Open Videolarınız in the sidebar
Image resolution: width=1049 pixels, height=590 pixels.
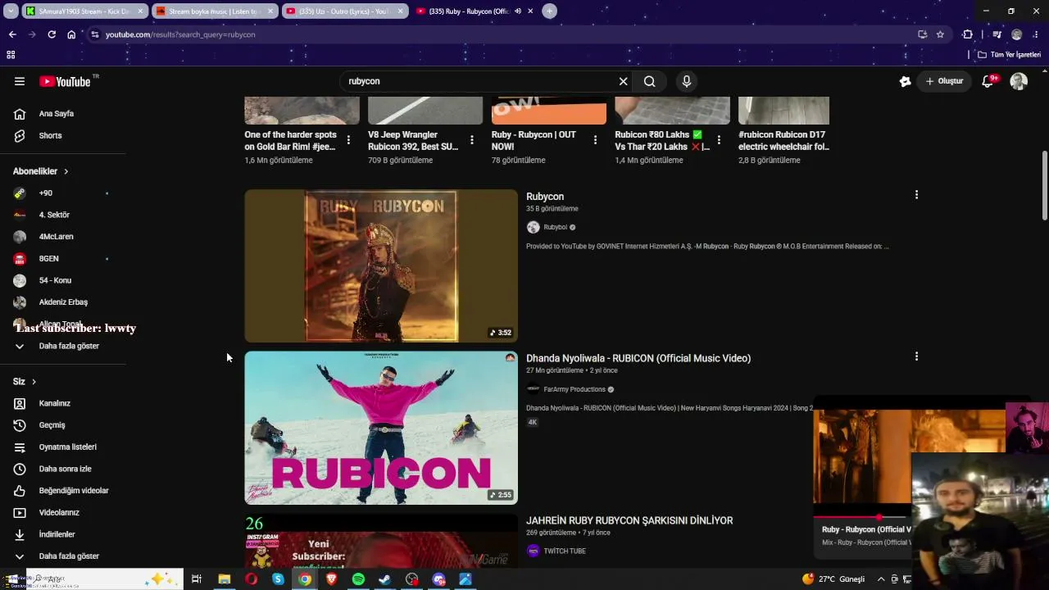[x=59, y=512]
